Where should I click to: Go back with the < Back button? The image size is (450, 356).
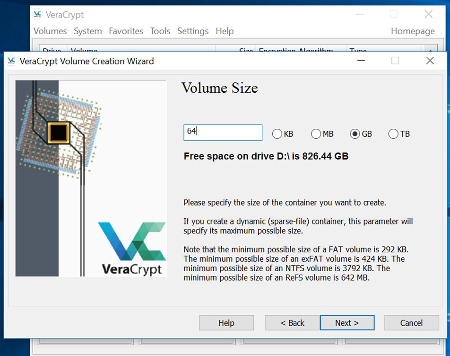292,323
